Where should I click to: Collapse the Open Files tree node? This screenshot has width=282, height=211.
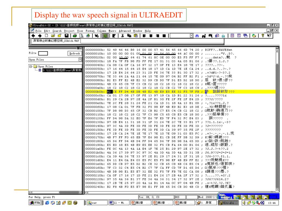click(x=31, y=66)
